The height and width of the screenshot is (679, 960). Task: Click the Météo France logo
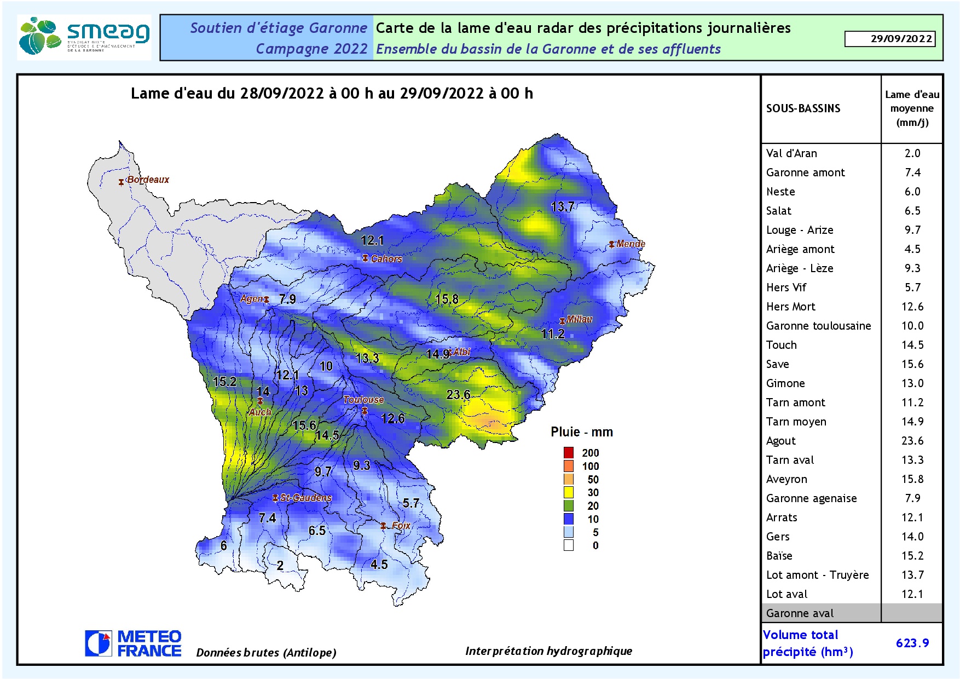click(133, 643)
